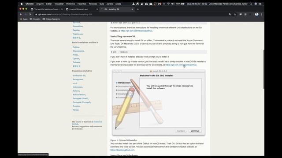
Task: Open the Favoritos menu
Action: [x=82, y=4]
